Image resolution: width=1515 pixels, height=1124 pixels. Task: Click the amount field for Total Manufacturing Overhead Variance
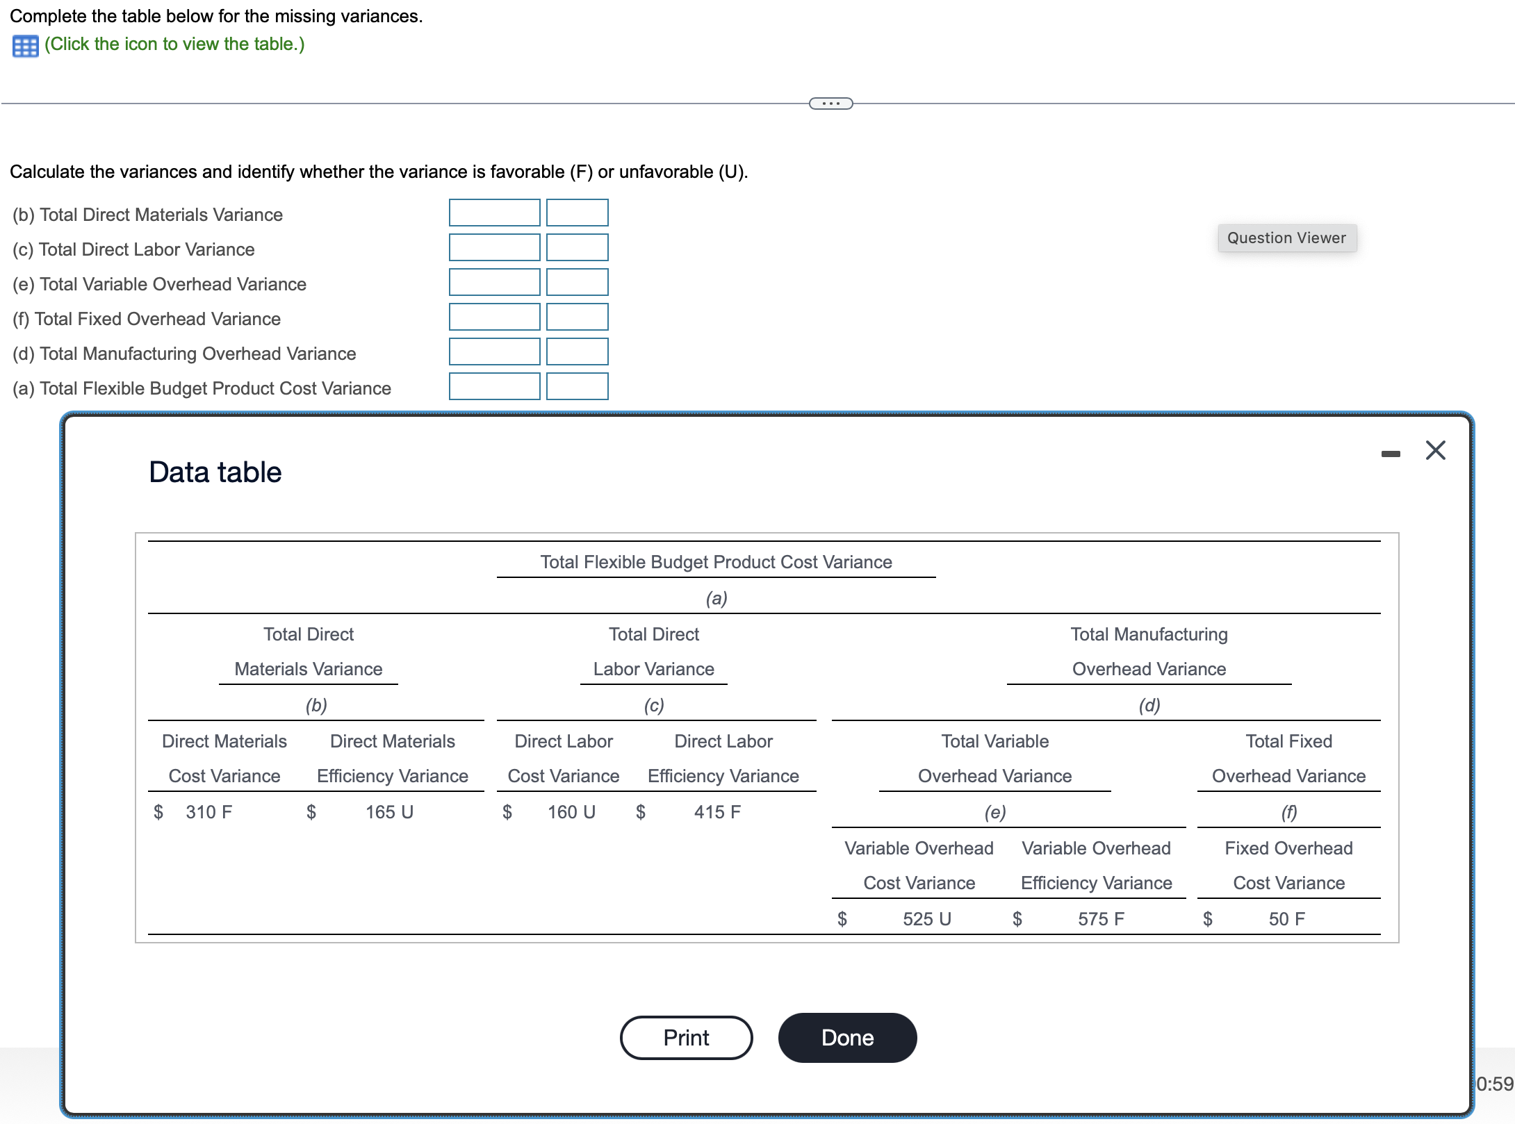[x=494, y=352]
